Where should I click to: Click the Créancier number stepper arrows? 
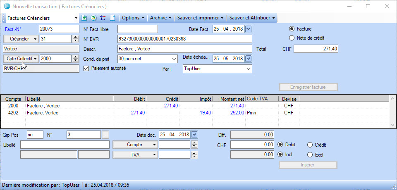pos(75,39)
